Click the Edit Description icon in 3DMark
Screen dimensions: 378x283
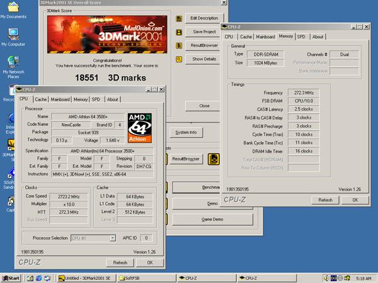179,18
